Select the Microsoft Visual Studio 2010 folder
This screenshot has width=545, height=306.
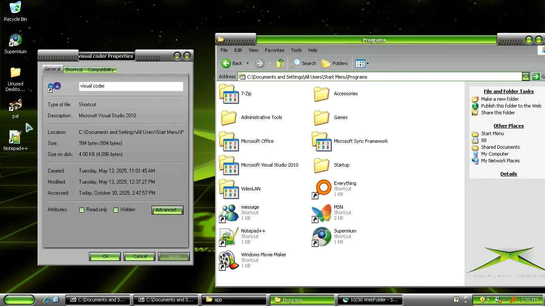[x=259, y=165]
